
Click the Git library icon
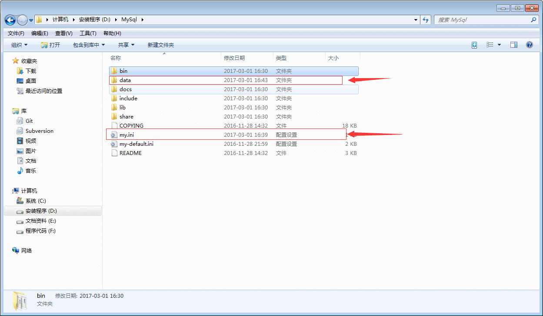point(20,121)
